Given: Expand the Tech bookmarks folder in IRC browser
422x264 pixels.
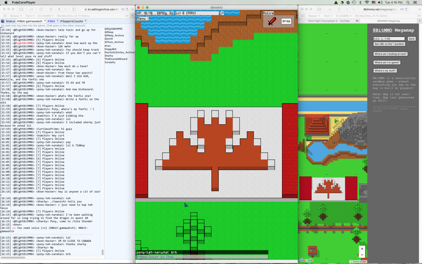Looking at the screenshot, I should click(x=31, y=16).
